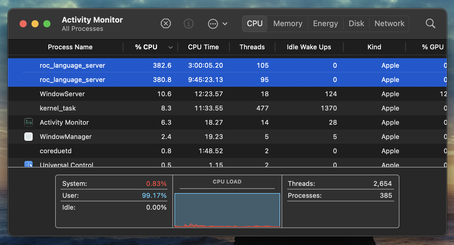Switch to the Network tab
The height and width of the screenshot is (245, 454).
click(x=389, y=24)
